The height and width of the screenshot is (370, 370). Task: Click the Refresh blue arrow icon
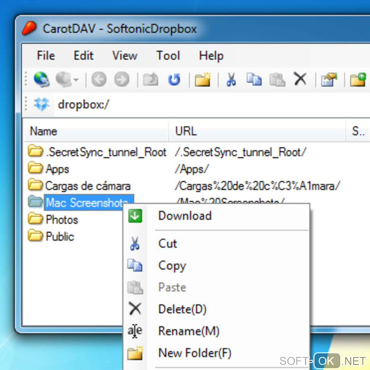coord(174,79)
